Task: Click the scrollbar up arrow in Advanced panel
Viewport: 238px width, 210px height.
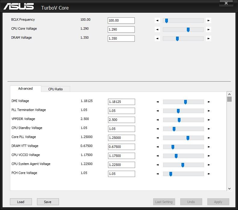Action: pyautogui.click(x=229, y=94)
